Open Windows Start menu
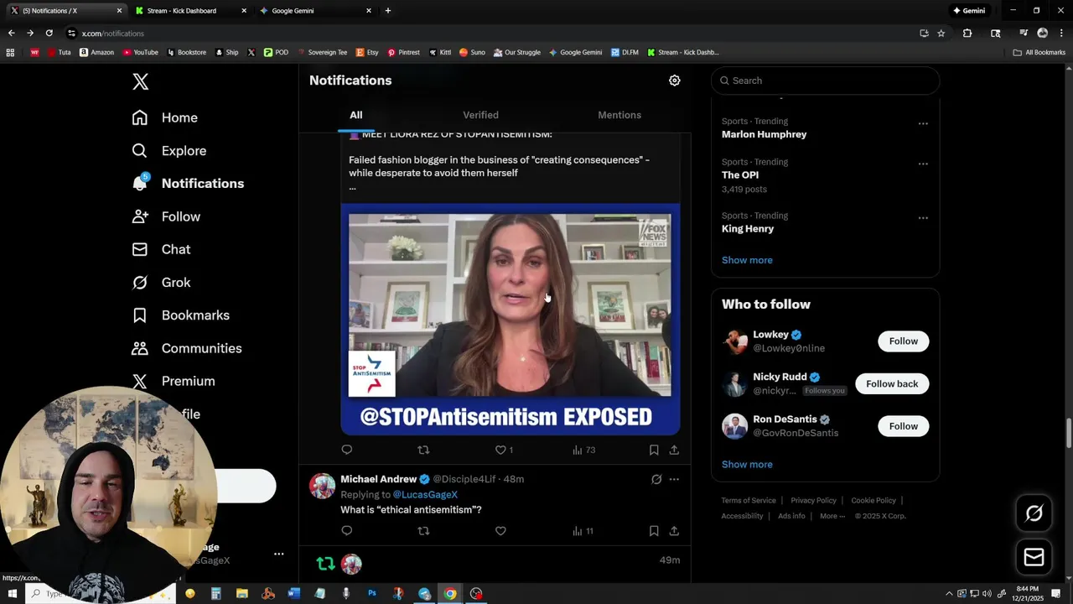This screenshot has height=604, width=1073. pyautogui.click(x=12, y=593)
